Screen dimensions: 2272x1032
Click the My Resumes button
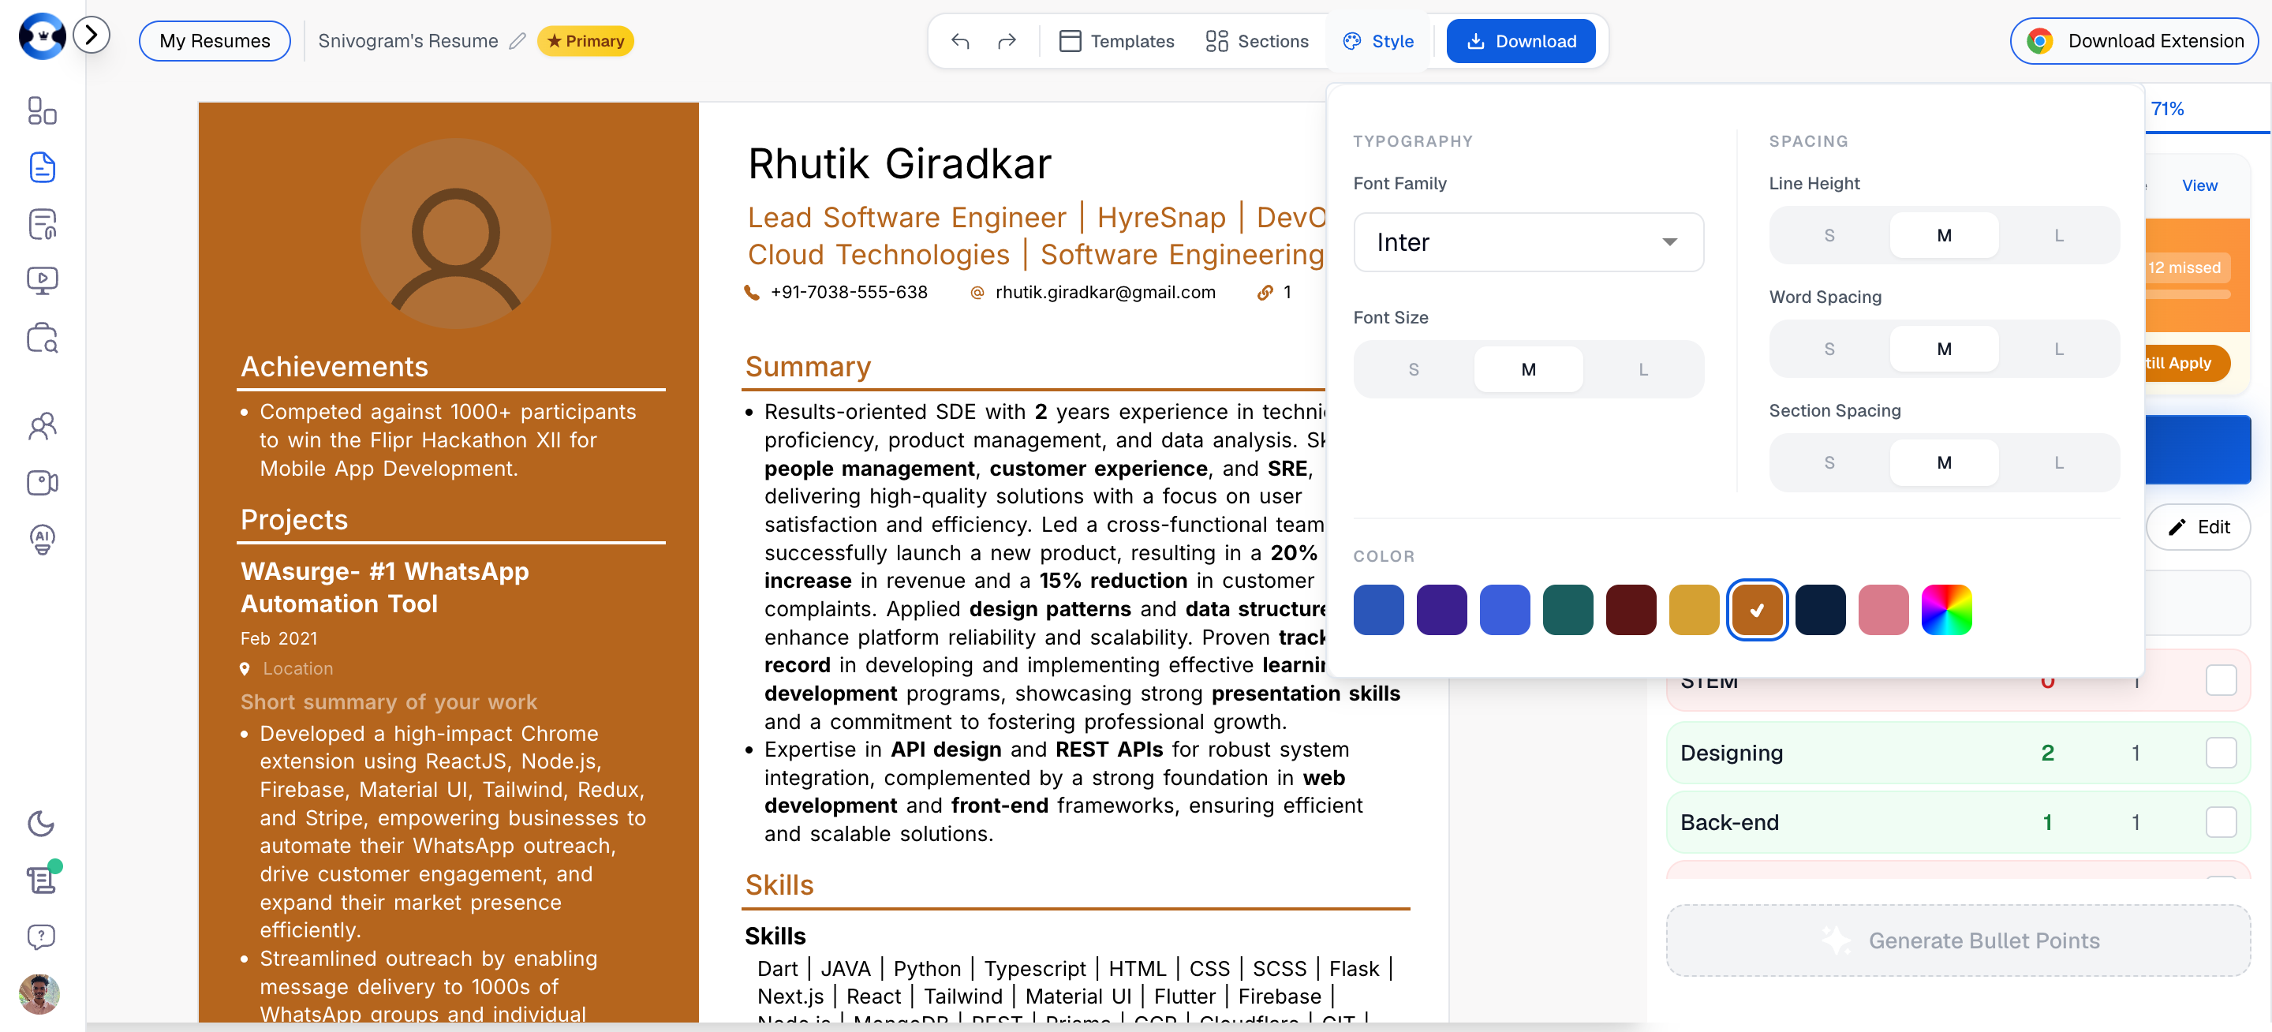[x=215, y=40]
